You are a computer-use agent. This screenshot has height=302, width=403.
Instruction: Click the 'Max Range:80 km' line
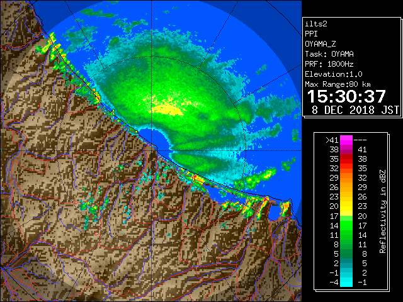coord(338,84)
